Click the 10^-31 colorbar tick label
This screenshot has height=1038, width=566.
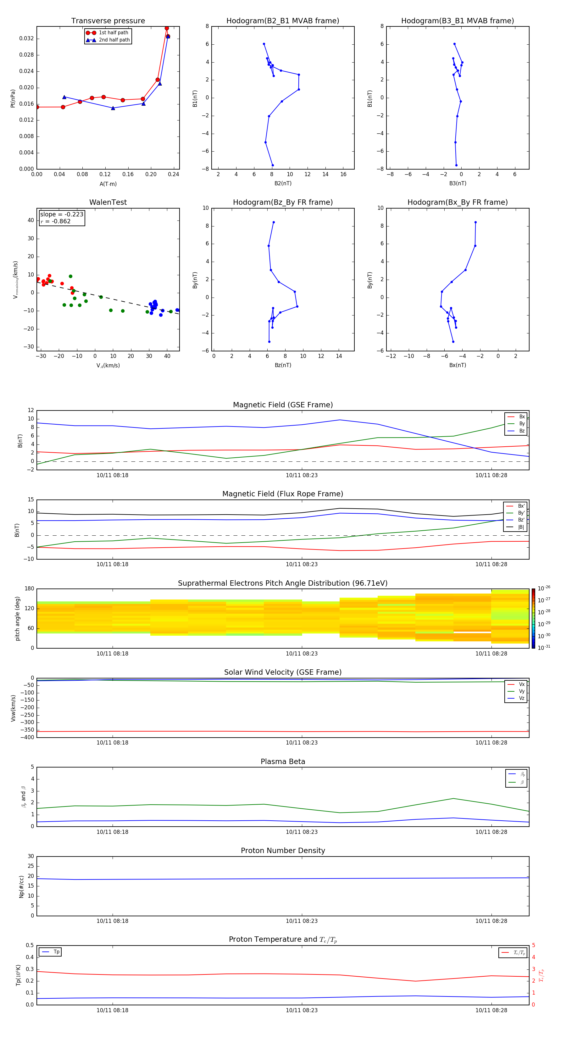tap(544, 648)
